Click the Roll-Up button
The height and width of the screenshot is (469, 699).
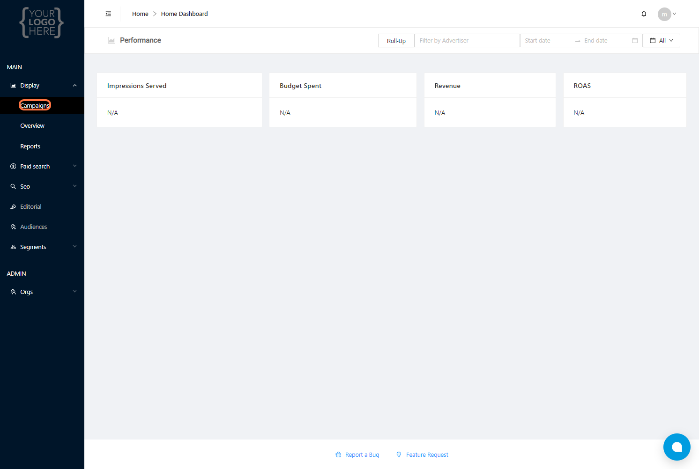click(x=396, y=41)
